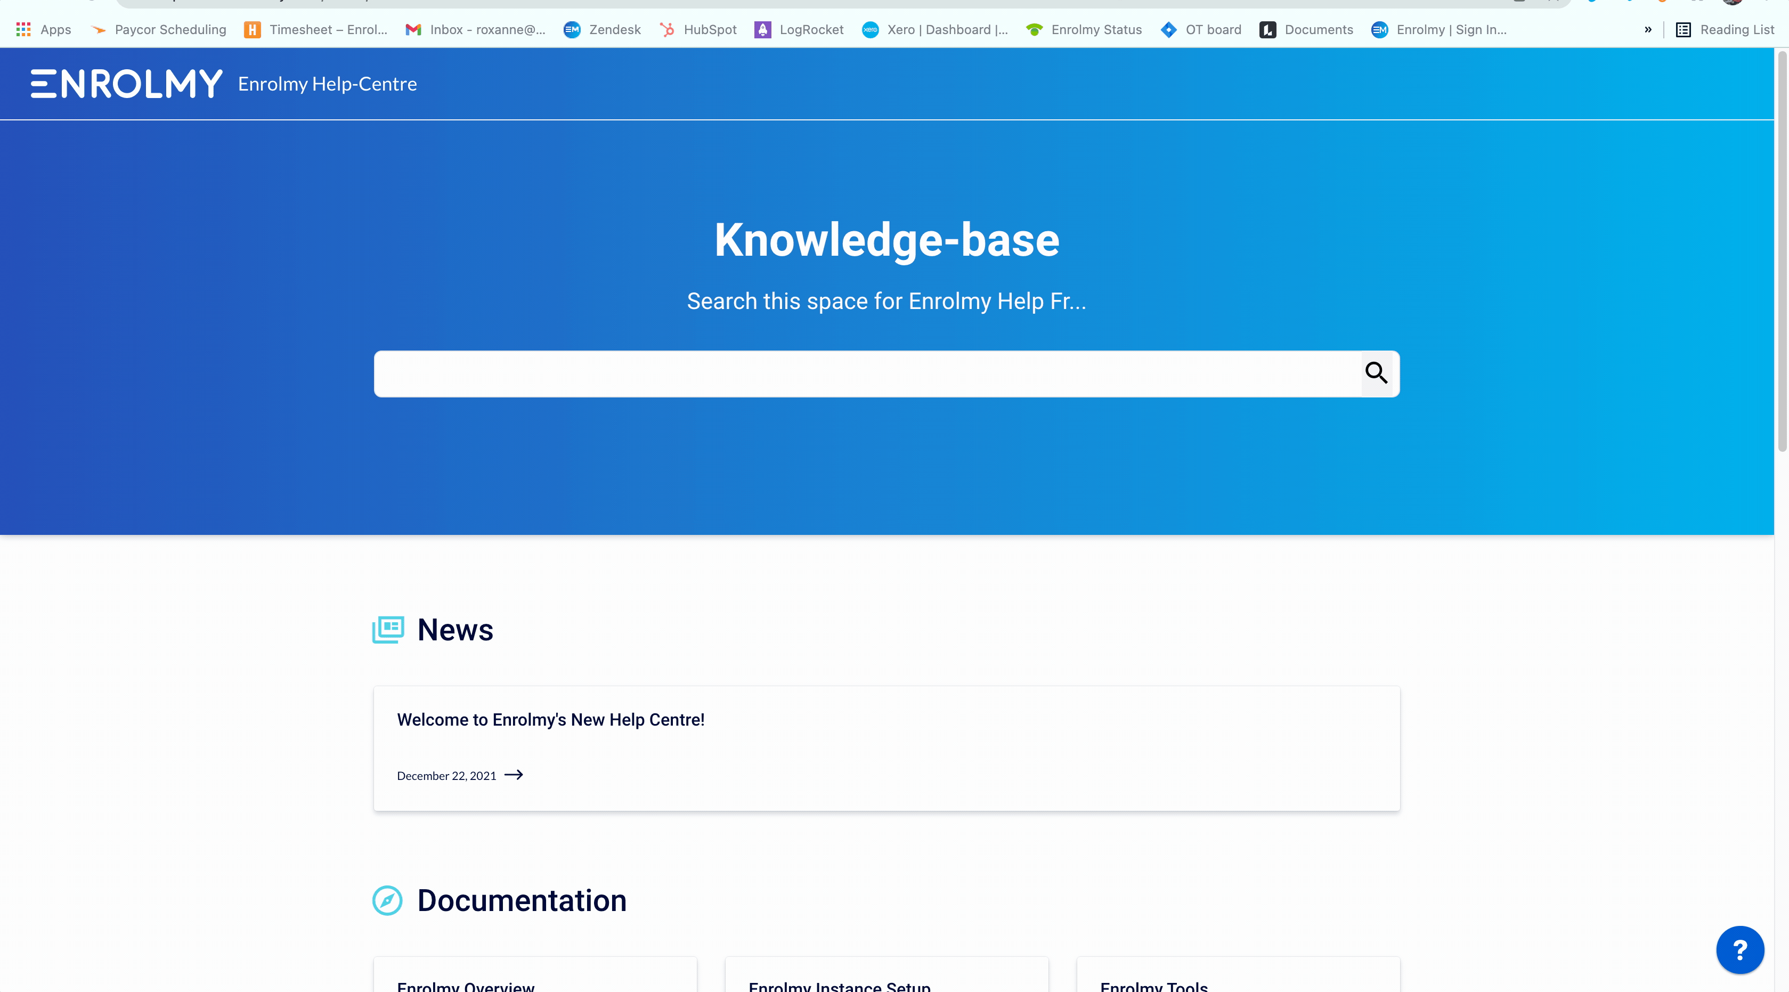Open the Enrolmy Instance Setup card
Viewport: 1789px width, 992px height.
tap(887, 974)
